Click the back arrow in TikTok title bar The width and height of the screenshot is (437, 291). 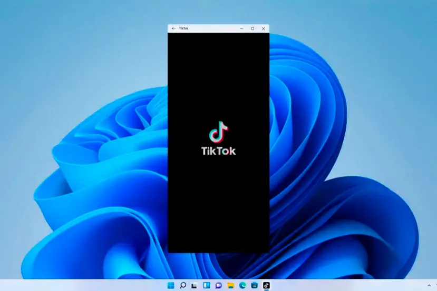(x=173, y=28)
